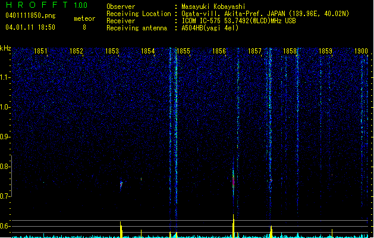374x238 pixels.
Task: Click the 'Observer' field label
Action: tap(121, 7)
